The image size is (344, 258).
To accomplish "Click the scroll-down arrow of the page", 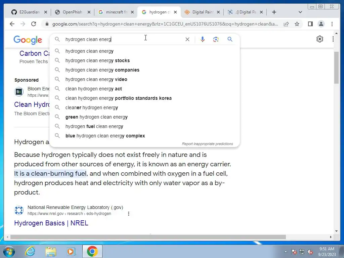I will [336, 231].
